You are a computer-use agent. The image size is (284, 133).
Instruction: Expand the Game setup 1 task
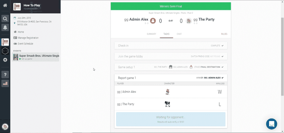pos(171,67)
